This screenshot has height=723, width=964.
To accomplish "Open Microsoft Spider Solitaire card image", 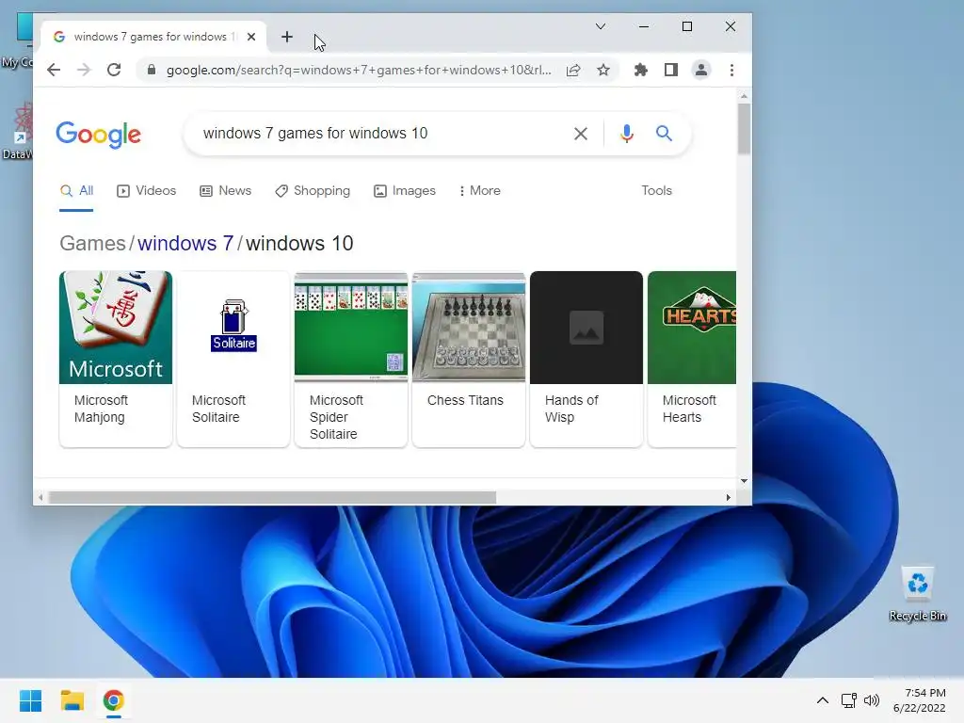I will [351, 327].
